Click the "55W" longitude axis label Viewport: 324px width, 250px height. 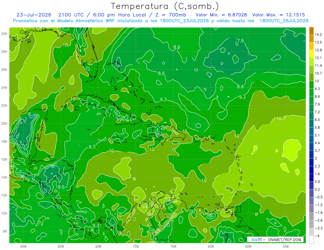tap(286, 246)
